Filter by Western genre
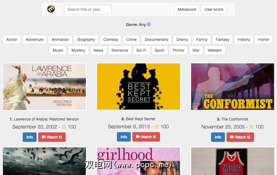The width and height of the screenshot is (277, 175). (215, 50)
